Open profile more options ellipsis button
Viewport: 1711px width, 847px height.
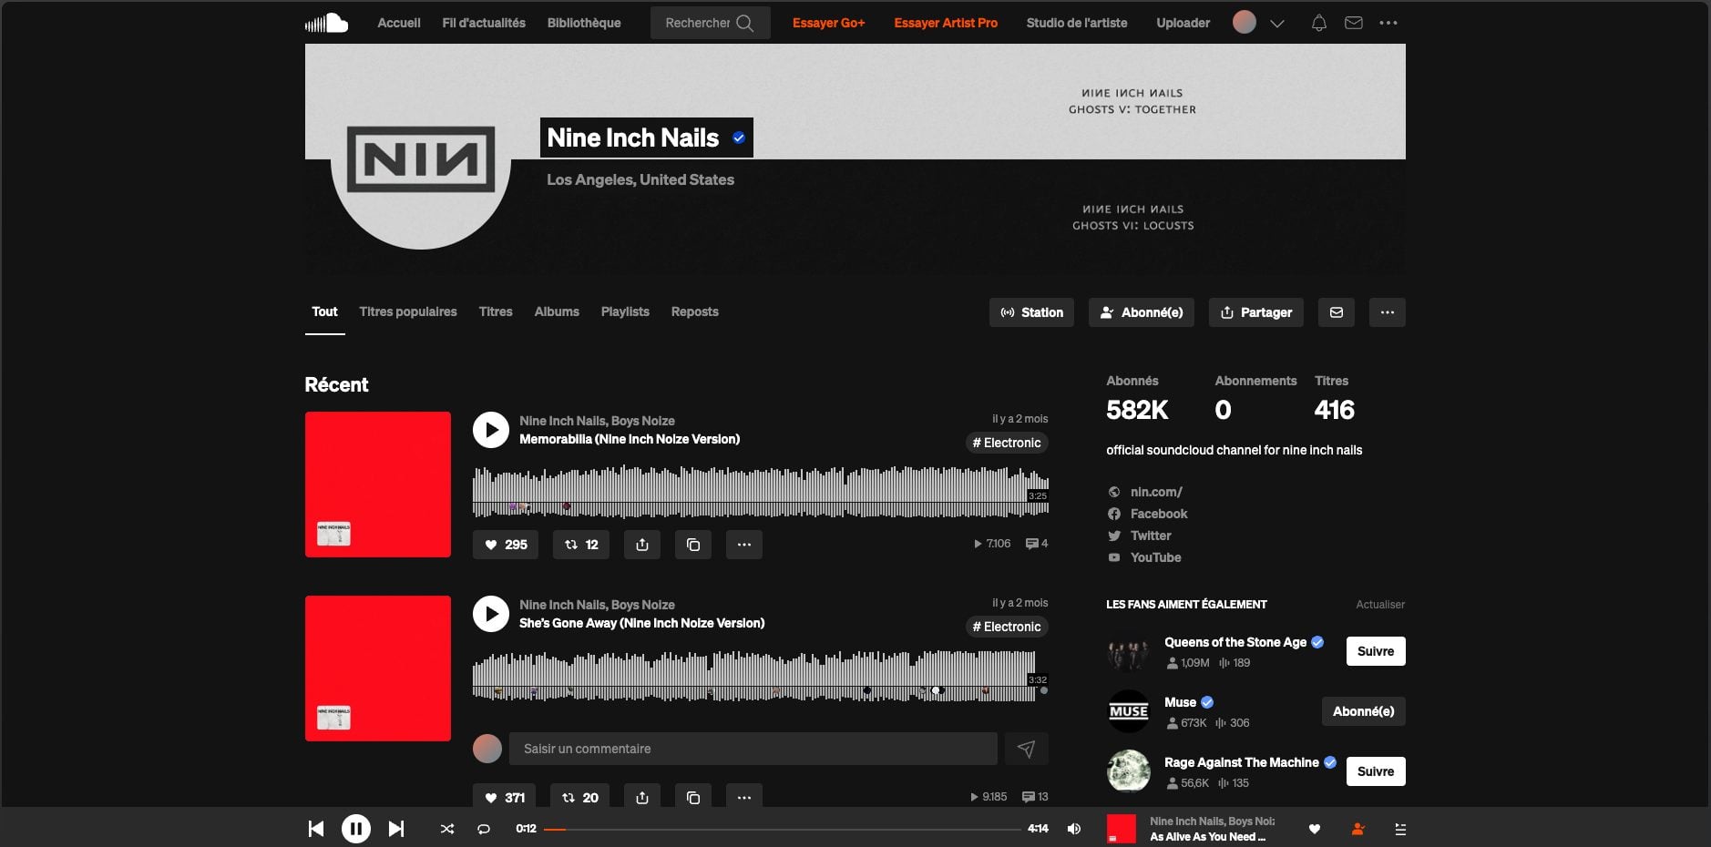pos(1388,312)
